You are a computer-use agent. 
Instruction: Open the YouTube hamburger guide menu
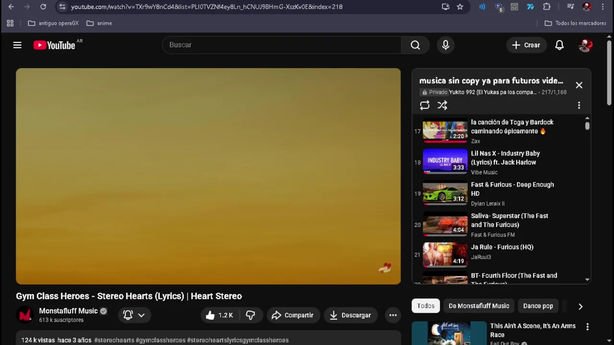point(17,45)
